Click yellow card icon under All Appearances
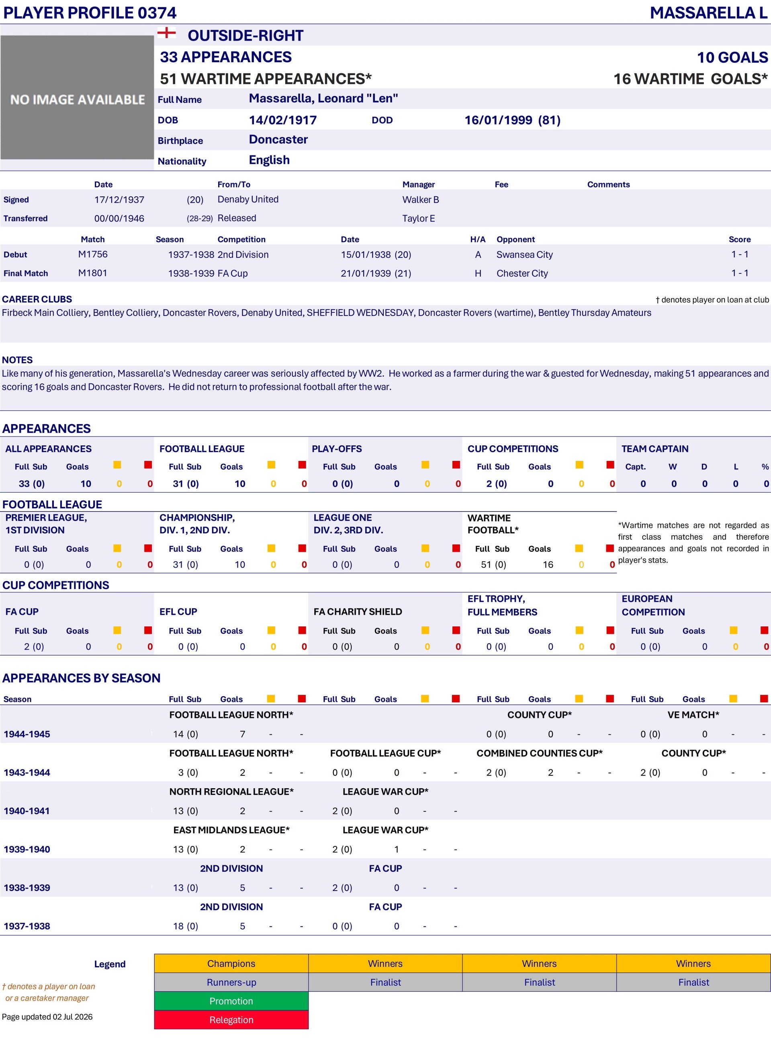Viewport: 771px width, 1048px height. point(117,465)
